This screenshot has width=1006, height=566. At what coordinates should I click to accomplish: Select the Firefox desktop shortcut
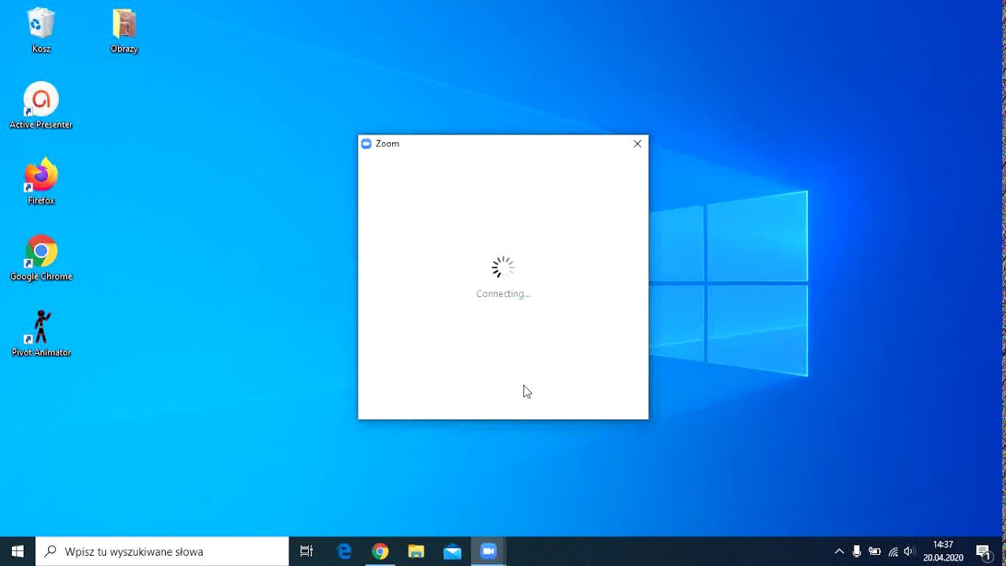(x=41, y=182)
